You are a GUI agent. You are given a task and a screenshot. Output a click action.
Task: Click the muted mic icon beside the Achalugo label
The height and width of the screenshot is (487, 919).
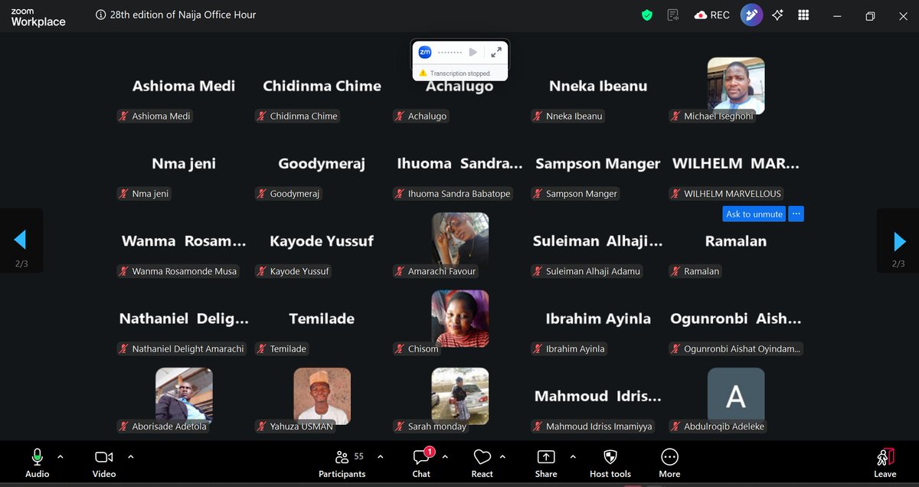click(x=399, y=116)
